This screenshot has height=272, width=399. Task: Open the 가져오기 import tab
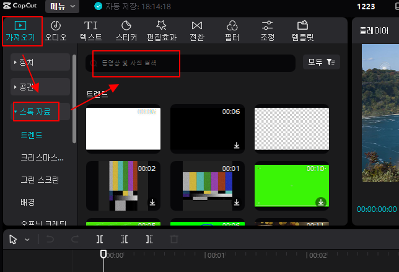[20, 32]
